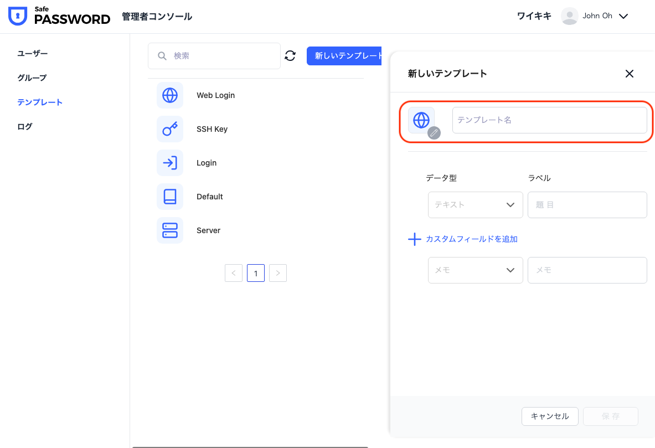Click the refresh icon beside search

[x=290, y=55]
